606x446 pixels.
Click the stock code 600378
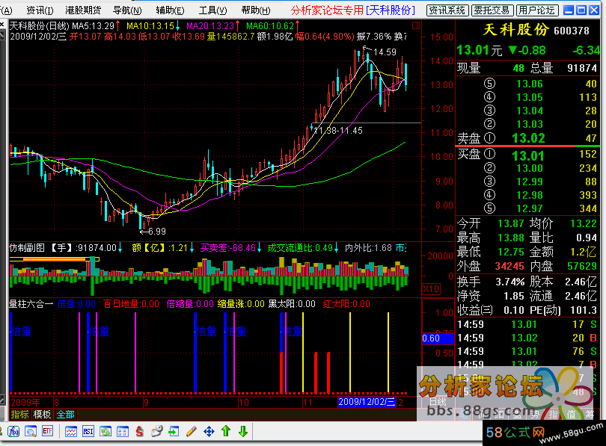coord(572,31)
